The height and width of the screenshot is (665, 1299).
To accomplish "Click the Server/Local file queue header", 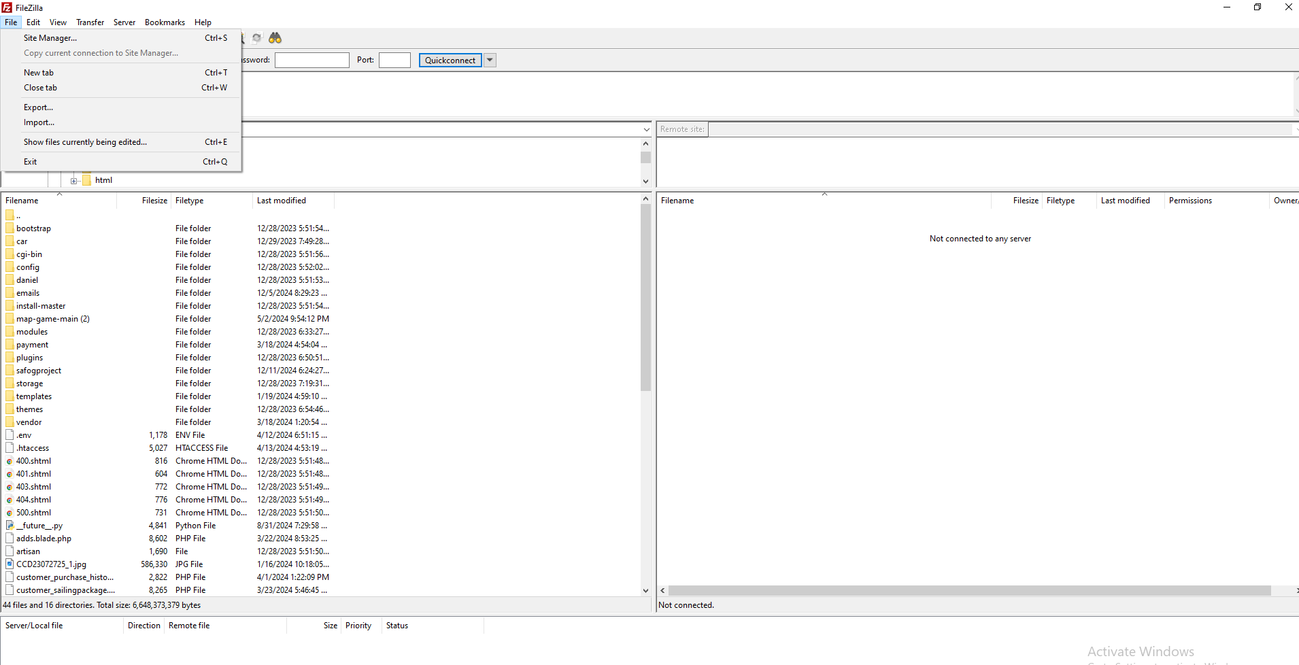I will 62,626.
